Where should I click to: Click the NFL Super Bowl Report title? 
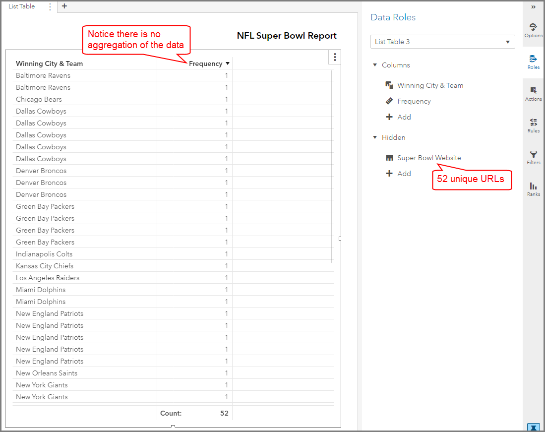click(x=287, y=36)
